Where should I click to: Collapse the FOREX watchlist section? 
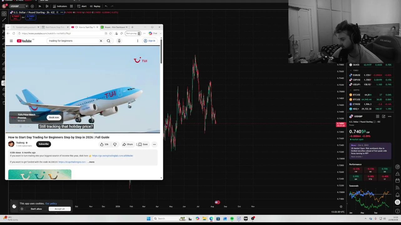click(351, 71)
